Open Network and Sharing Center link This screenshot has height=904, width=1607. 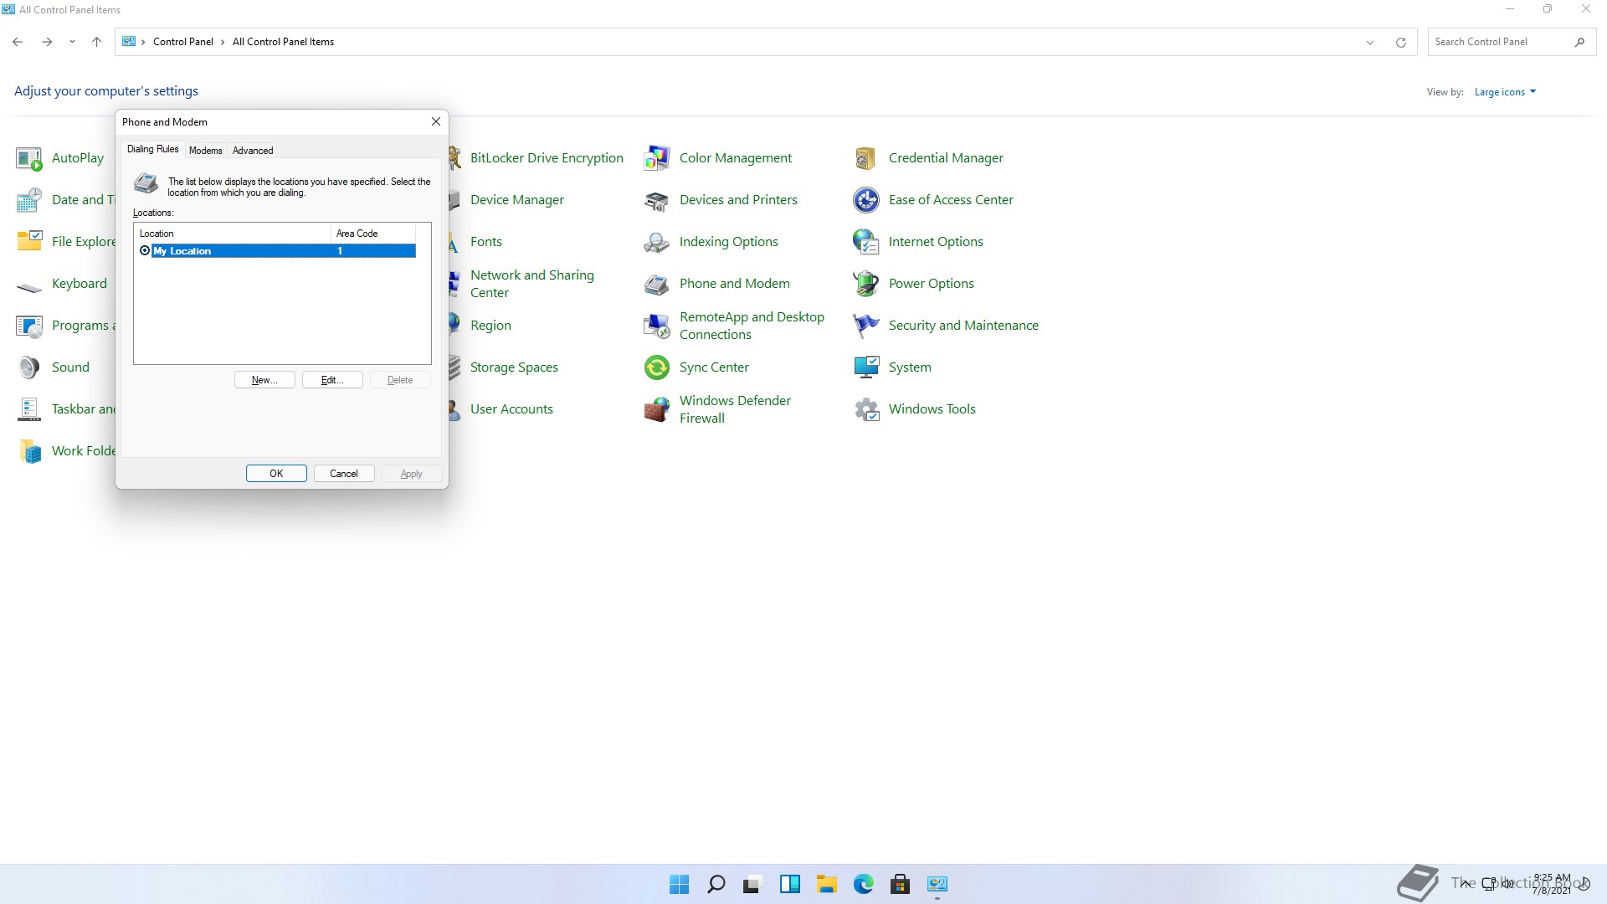coord(532,284)
